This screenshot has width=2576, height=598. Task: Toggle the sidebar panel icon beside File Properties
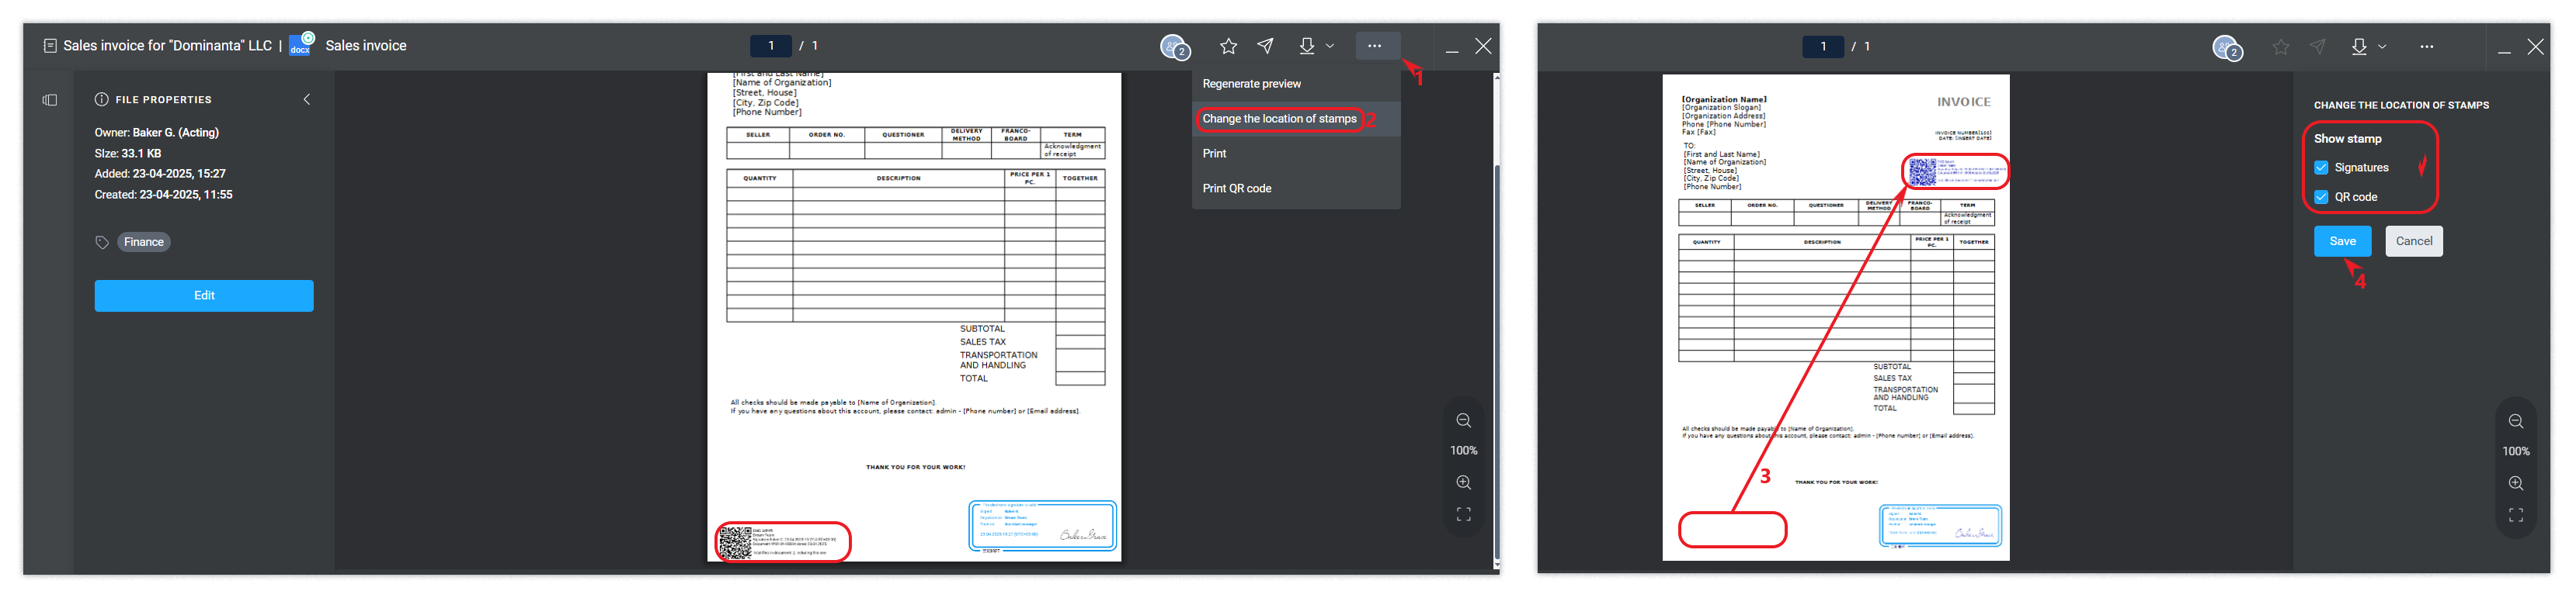50,100
